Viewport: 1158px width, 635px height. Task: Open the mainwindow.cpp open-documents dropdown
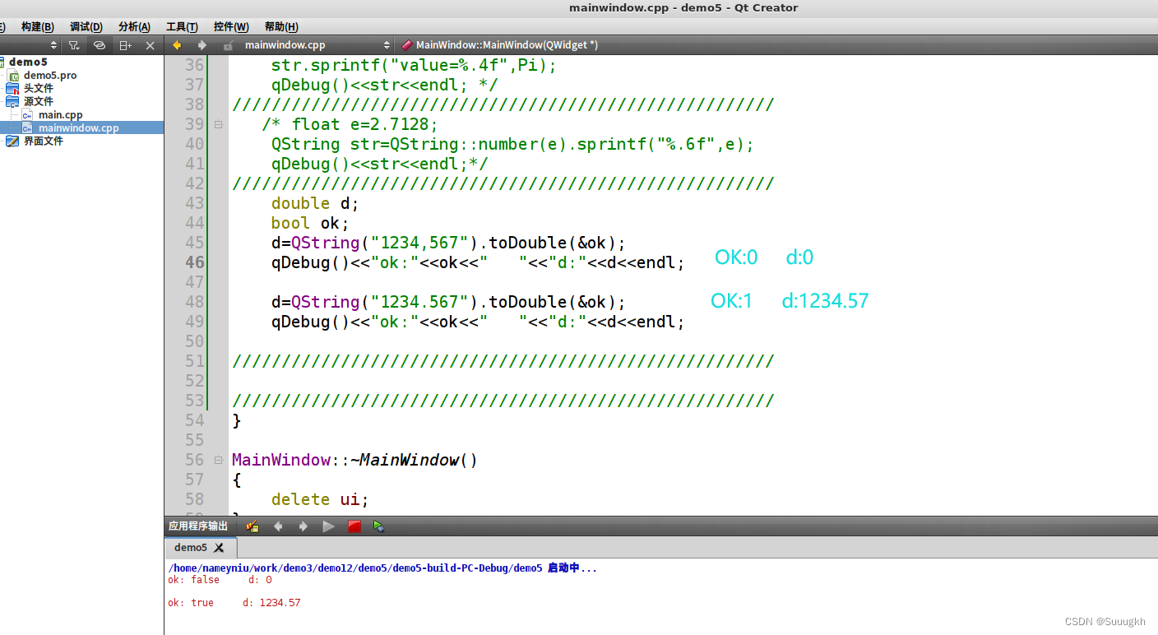[x=317, y=45]
